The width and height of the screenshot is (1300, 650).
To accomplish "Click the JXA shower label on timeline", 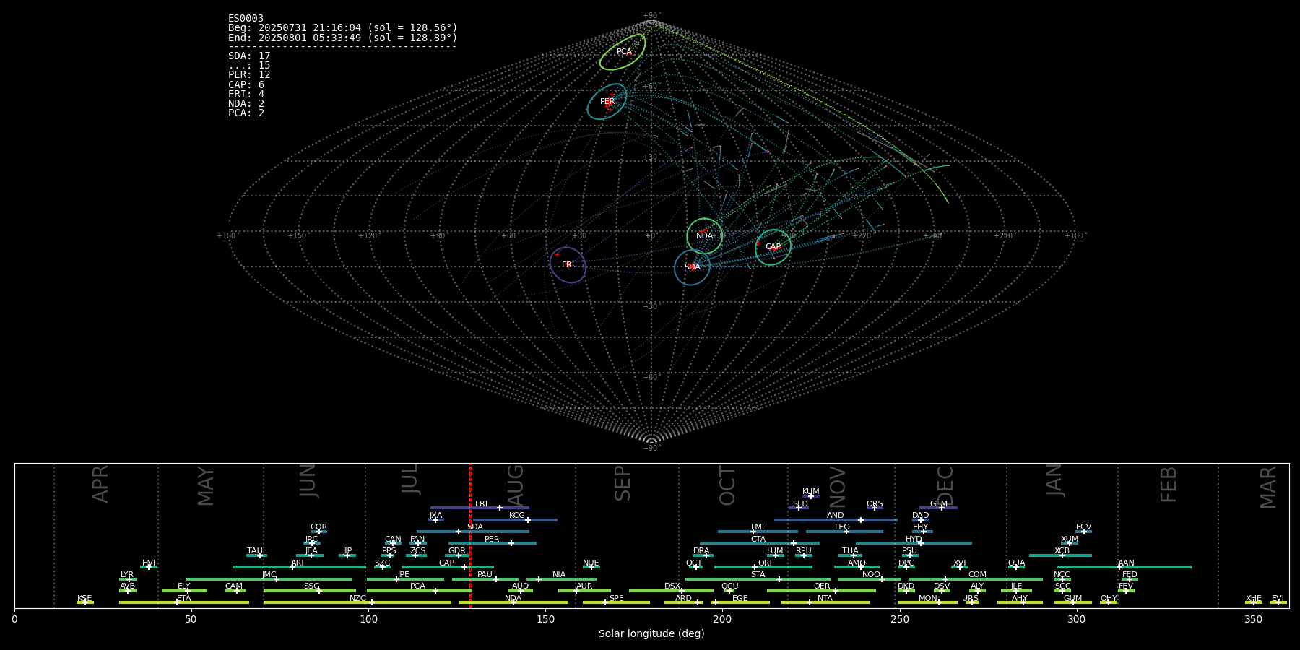I will pyautogui.click(x=435, y=516).
